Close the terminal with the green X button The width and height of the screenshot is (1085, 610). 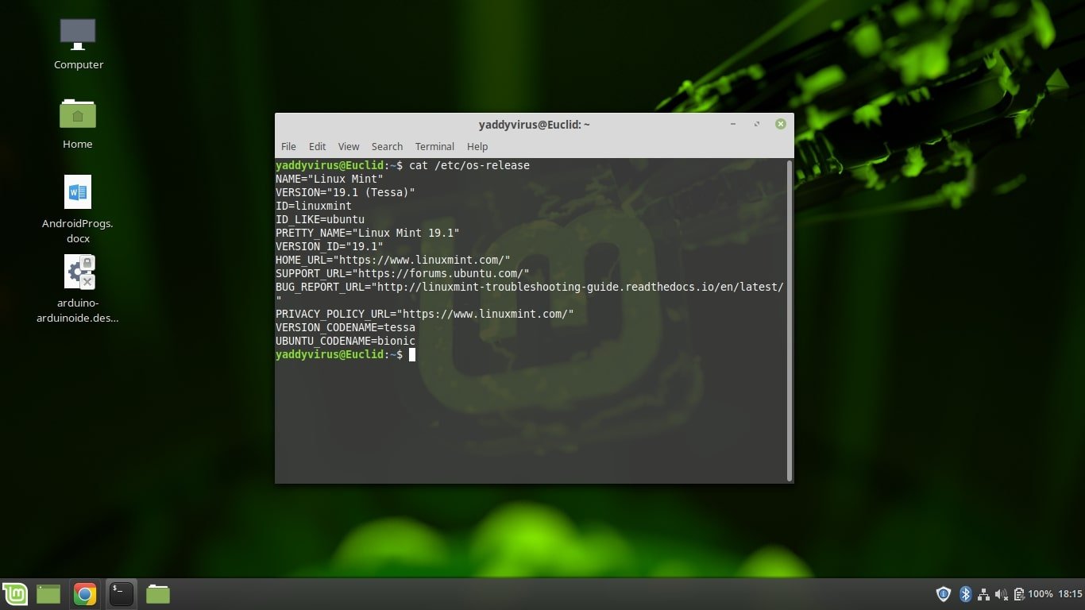coord(781,124)
